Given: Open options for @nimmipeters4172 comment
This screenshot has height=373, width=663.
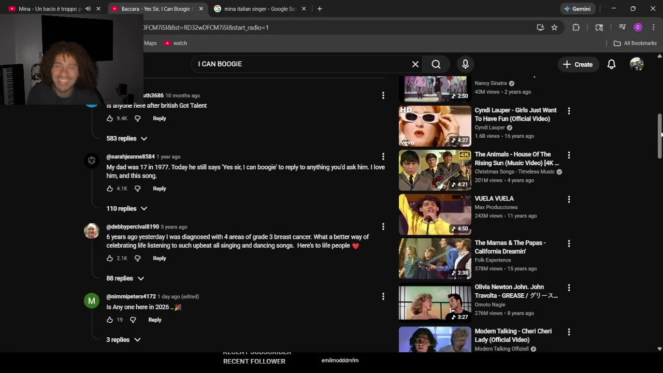Looking at the screenshot, I should 383,296.
